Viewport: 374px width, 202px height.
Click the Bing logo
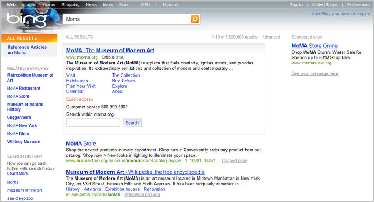(27, 20)
